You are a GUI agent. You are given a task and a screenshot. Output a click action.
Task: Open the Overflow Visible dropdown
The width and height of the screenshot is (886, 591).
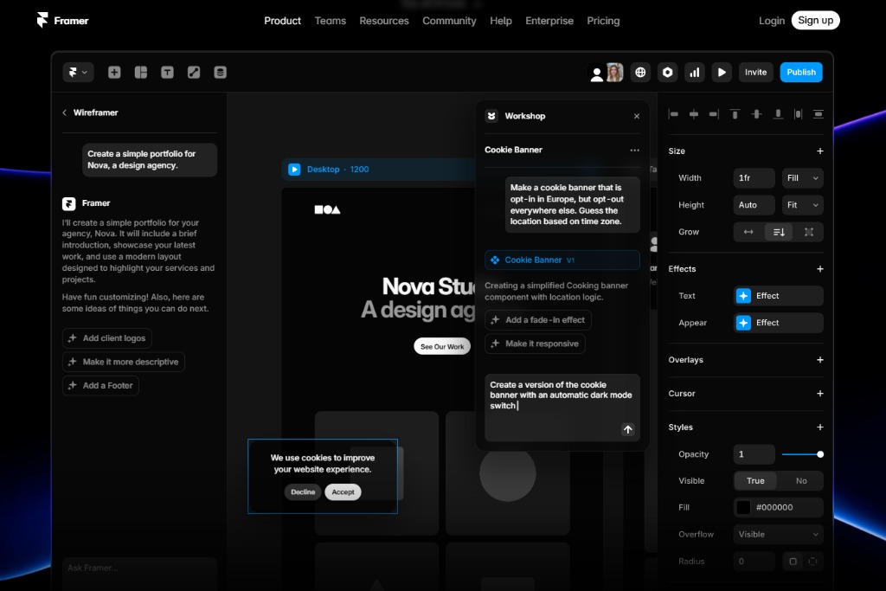(776, 534)
